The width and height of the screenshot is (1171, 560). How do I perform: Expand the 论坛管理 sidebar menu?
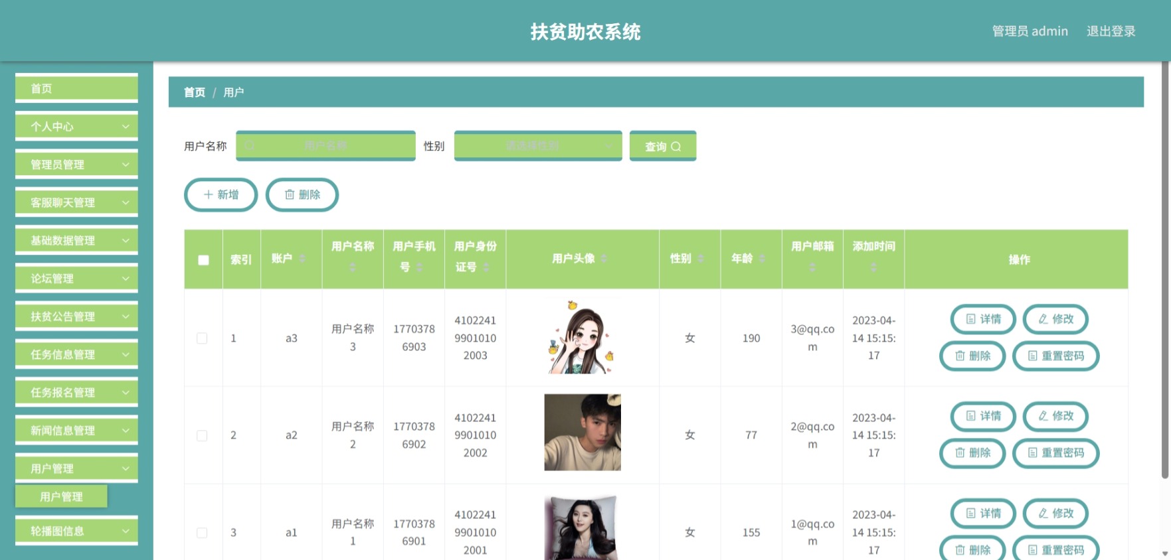(x=76, y=279)
